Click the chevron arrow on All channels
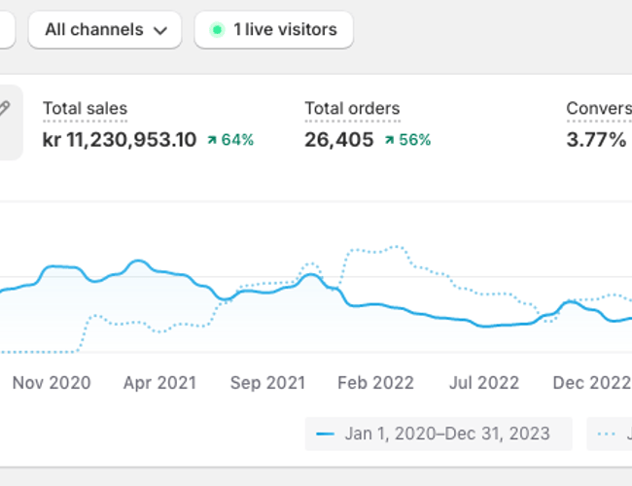The height and width of the screenshot is (486, 632). pyautogui.click(x=160, y=30)
